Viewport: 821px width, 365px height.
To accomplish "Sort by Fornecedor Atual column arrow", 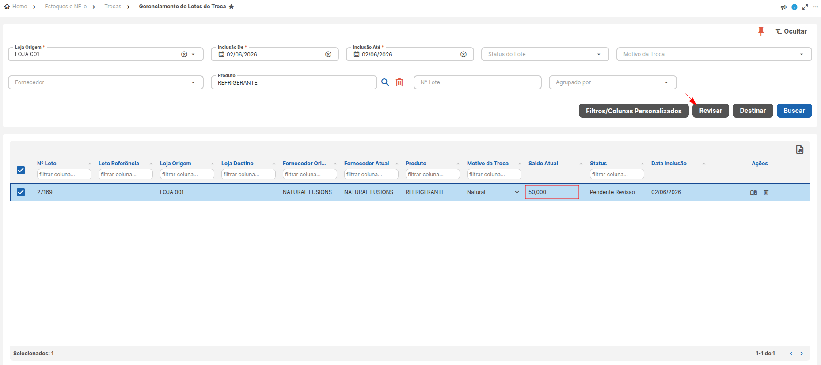I will point(397,164).
